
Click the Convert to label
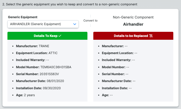(90, 21)
